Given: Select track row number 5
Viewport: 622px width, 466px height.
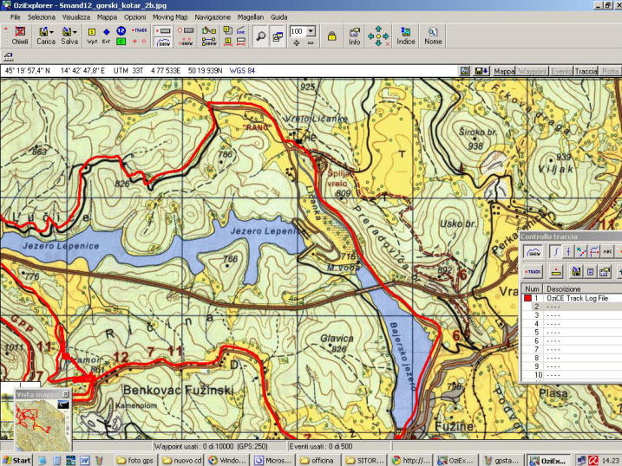Looking at the screenshot, I should pyautogui.click(x=572, y=333).
